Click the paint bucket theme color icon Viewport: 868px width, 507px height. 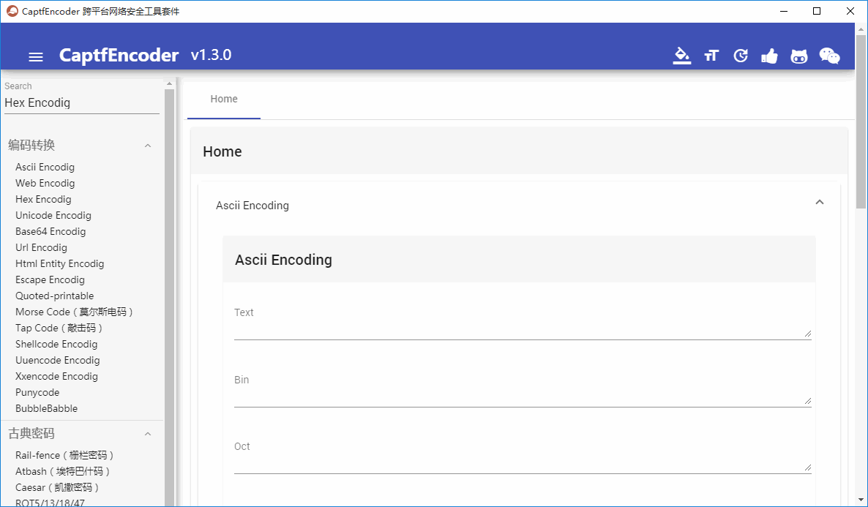point(682,56)
